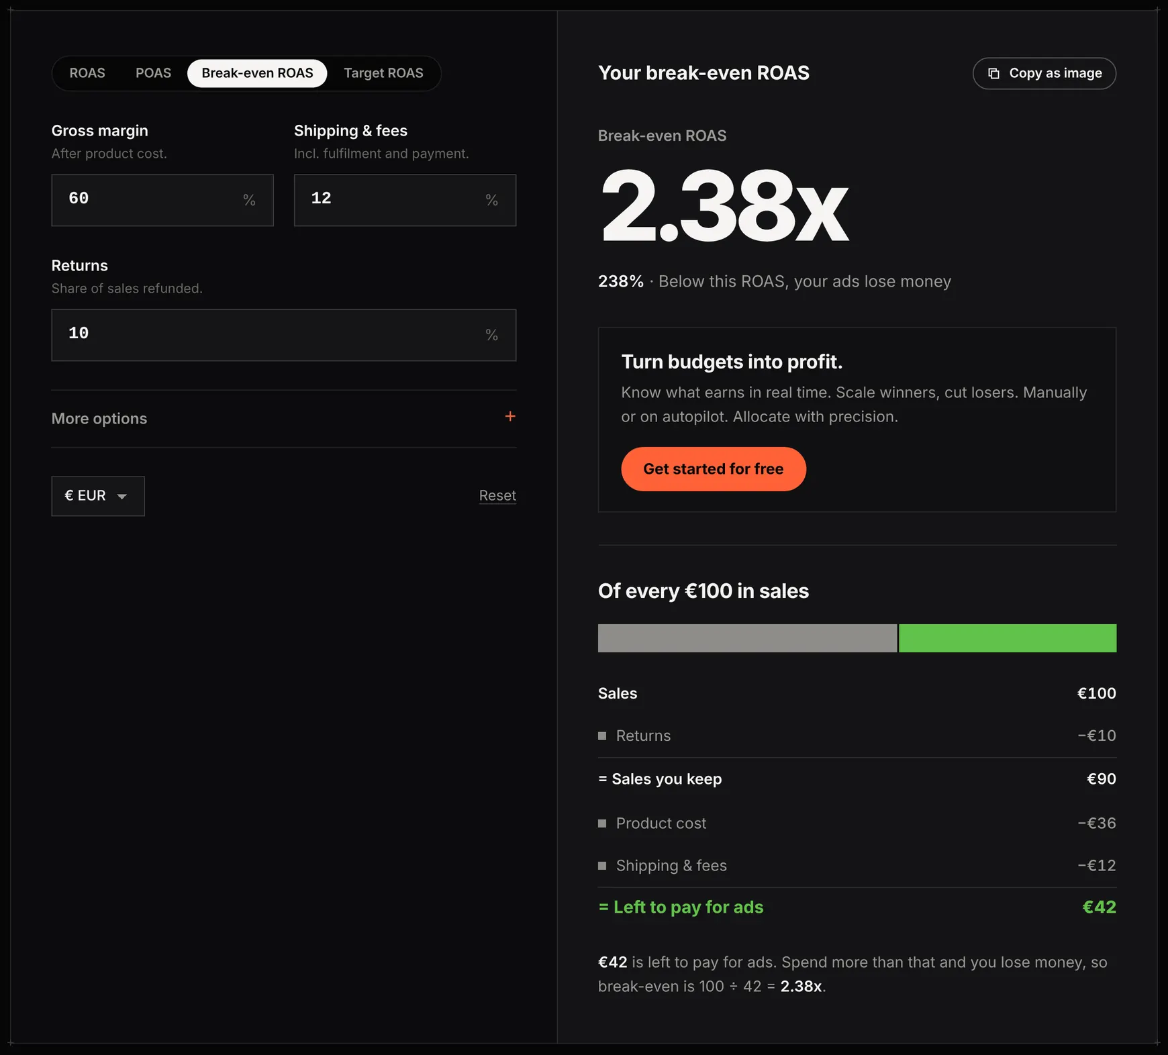Image resolution: width=1168 pixels, height=1055 pixels.
Task: Click the 2.38x result value
Action: 724,207
